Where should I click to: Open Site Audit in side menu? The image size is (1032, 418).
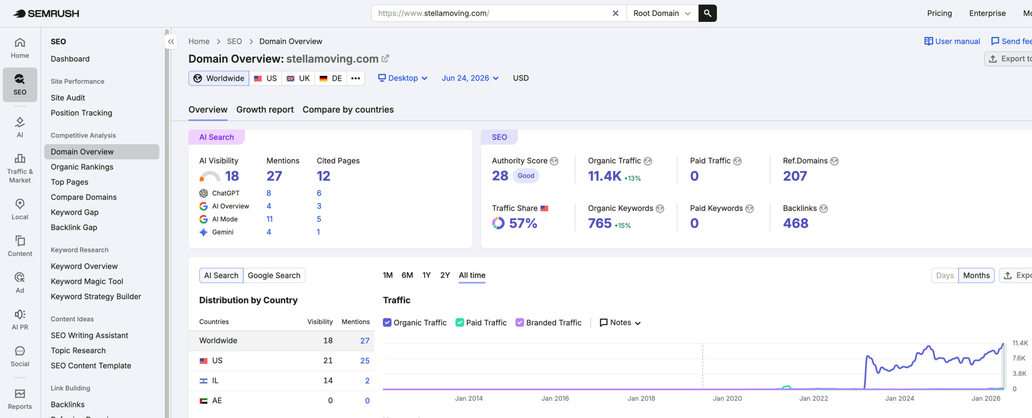click(x=68, y=98)
